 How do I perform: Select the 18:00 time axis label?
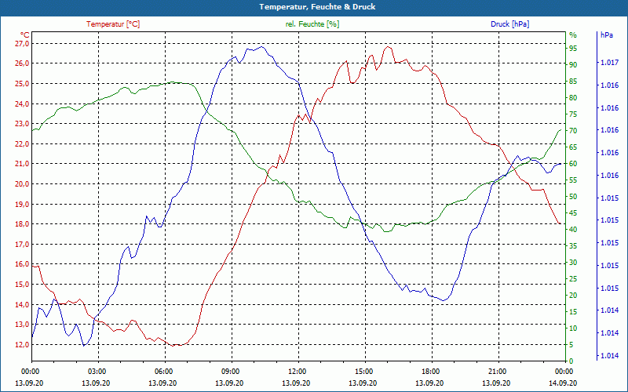(x=430, y=371)
